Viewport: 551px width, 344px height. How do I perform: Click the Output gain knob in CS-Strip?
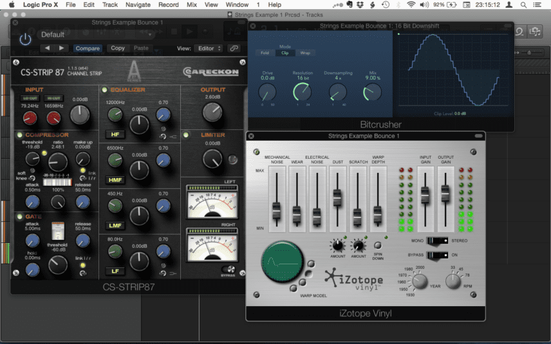212,113
